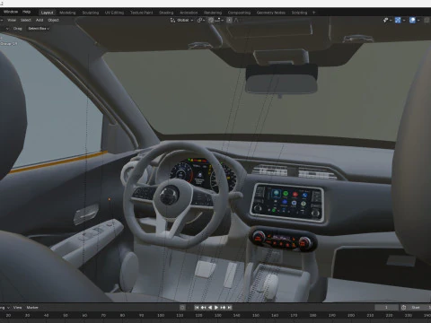Play the animation forward

[x=216, y=308]
